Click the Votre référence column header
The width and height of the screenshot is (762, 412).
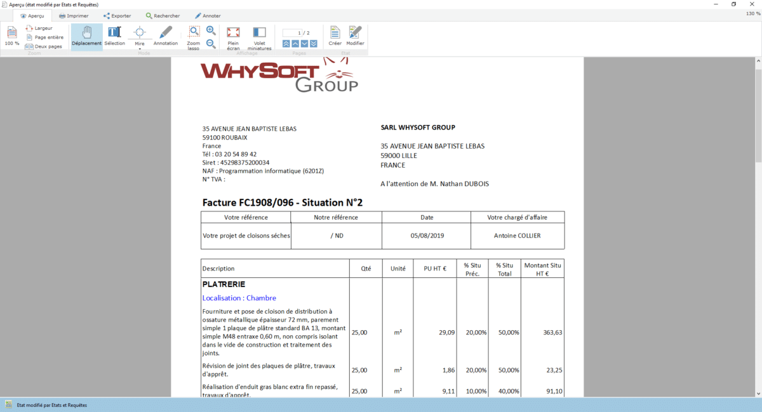[x=246, y=217]
